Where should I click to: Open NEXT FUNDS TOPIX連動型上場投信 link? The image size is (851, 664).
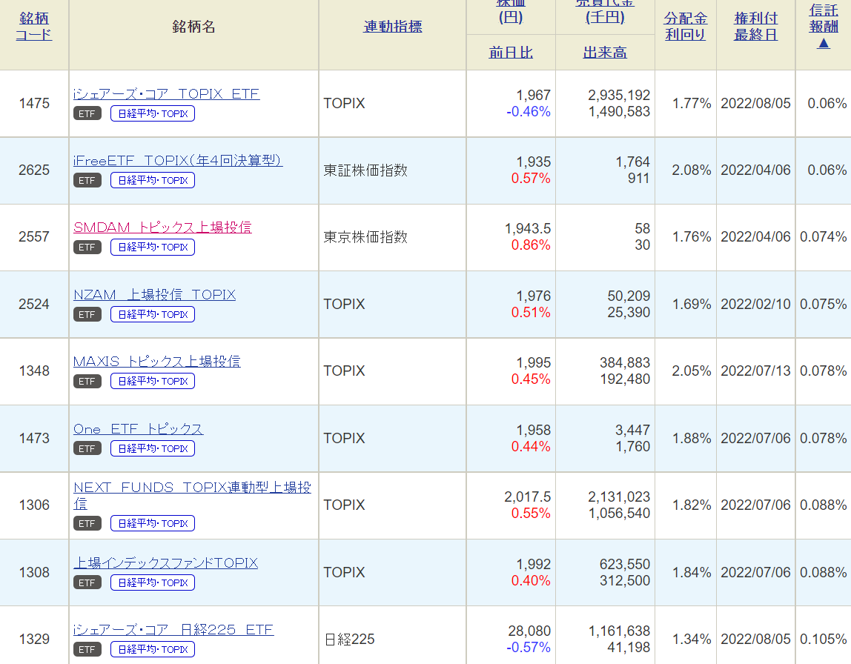192,495
